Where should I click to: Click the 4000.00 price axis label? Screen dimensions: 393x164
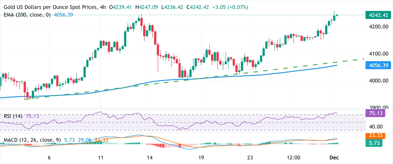pyautogui.click(x=378, y=81)
